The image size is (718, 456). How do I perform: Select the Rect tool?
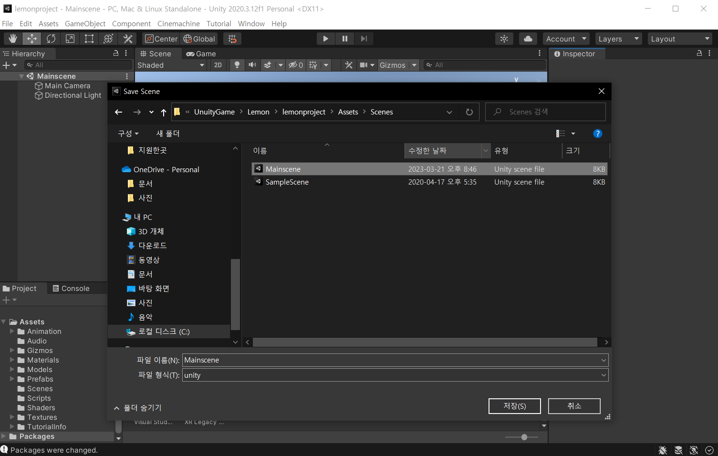(x=89, y=39)
